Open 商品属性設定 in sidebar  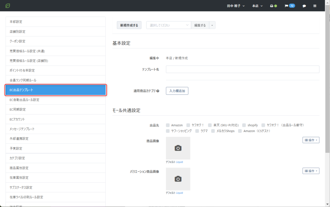coord(55,168)
